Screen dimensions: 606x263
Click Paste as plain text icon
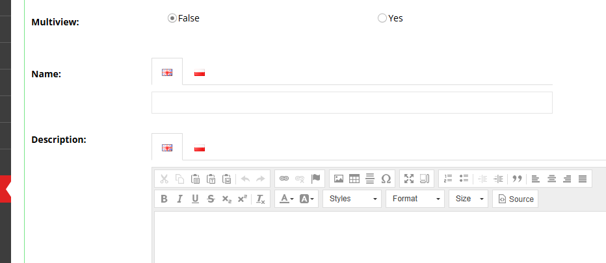click(x=211, y=179)
